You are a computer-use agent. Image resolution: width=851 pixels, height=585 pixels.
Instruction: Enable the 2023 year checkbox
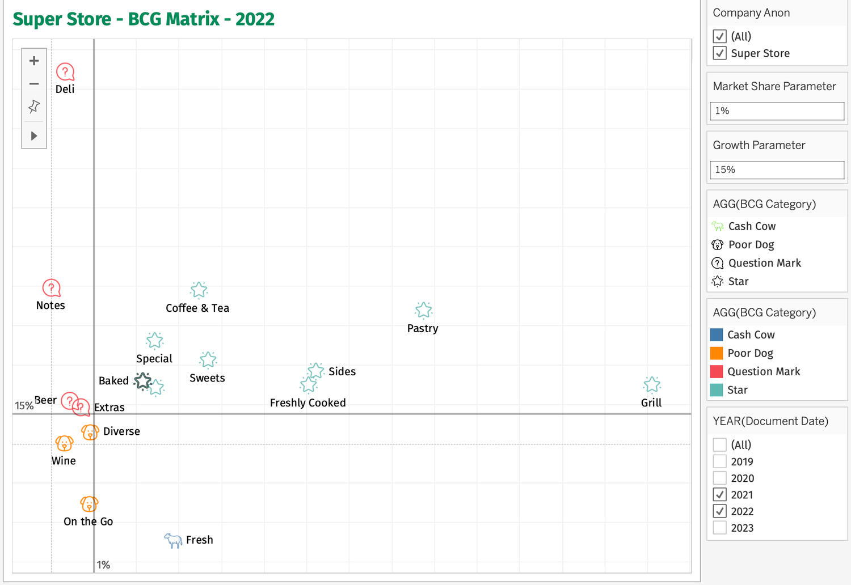(720, 528)
